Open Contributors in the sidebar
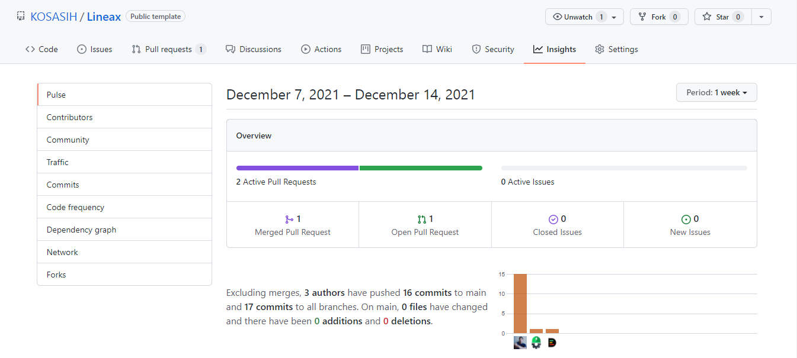The image size is (797, 358). pos(124,117)
